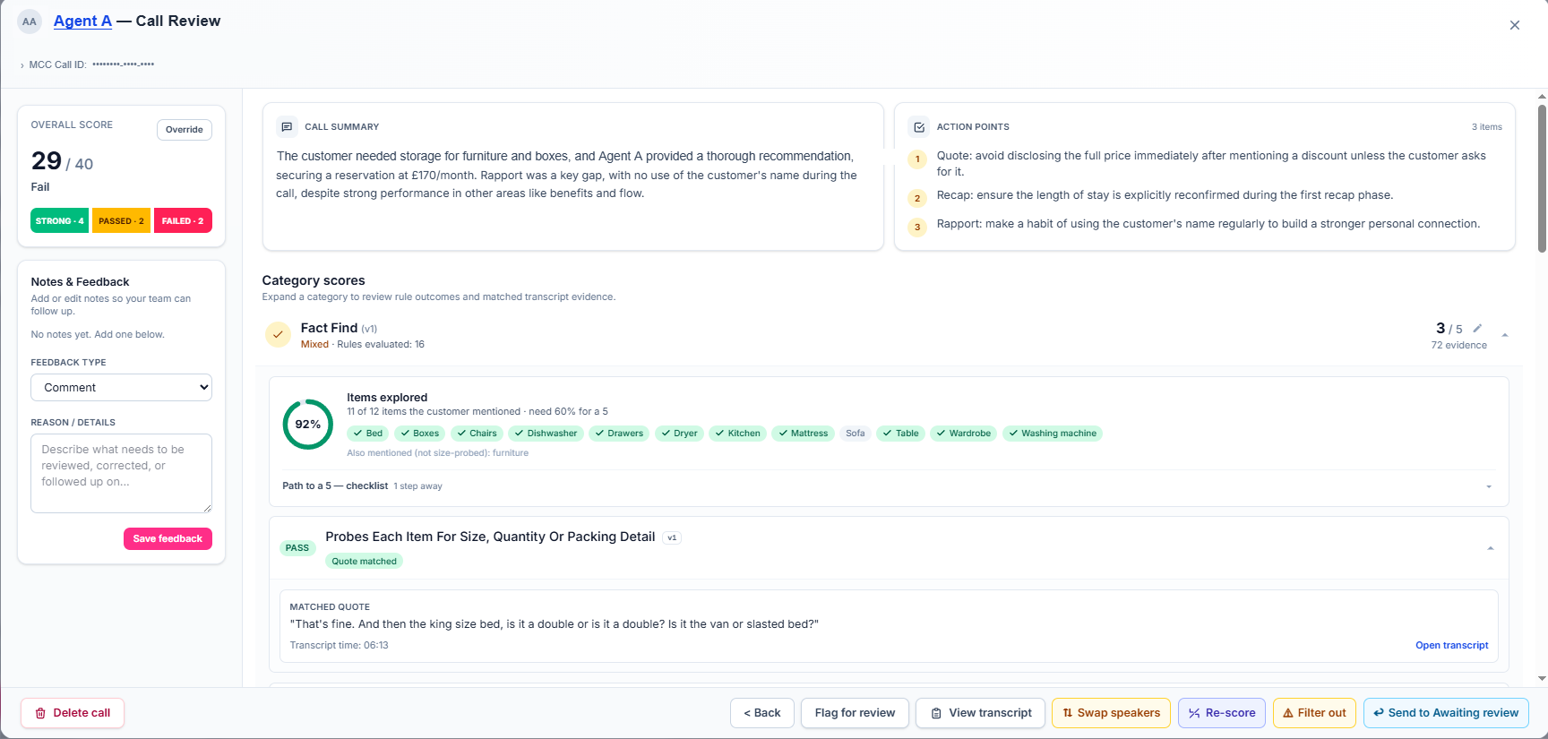Click the Filter out button
This screenshot has width=1548, height=739.
(1314, 713)
